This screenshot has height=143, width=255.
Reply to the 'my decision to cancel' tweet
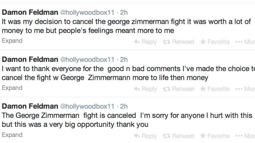[145, 42]
